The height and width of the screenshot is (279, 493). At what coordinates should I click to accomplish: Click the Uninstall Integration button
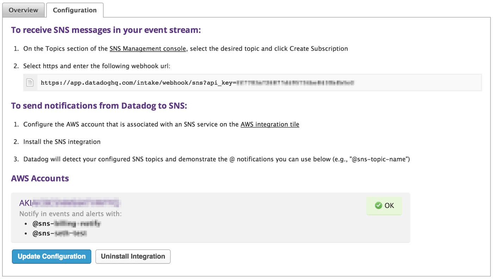coord(133,256)
